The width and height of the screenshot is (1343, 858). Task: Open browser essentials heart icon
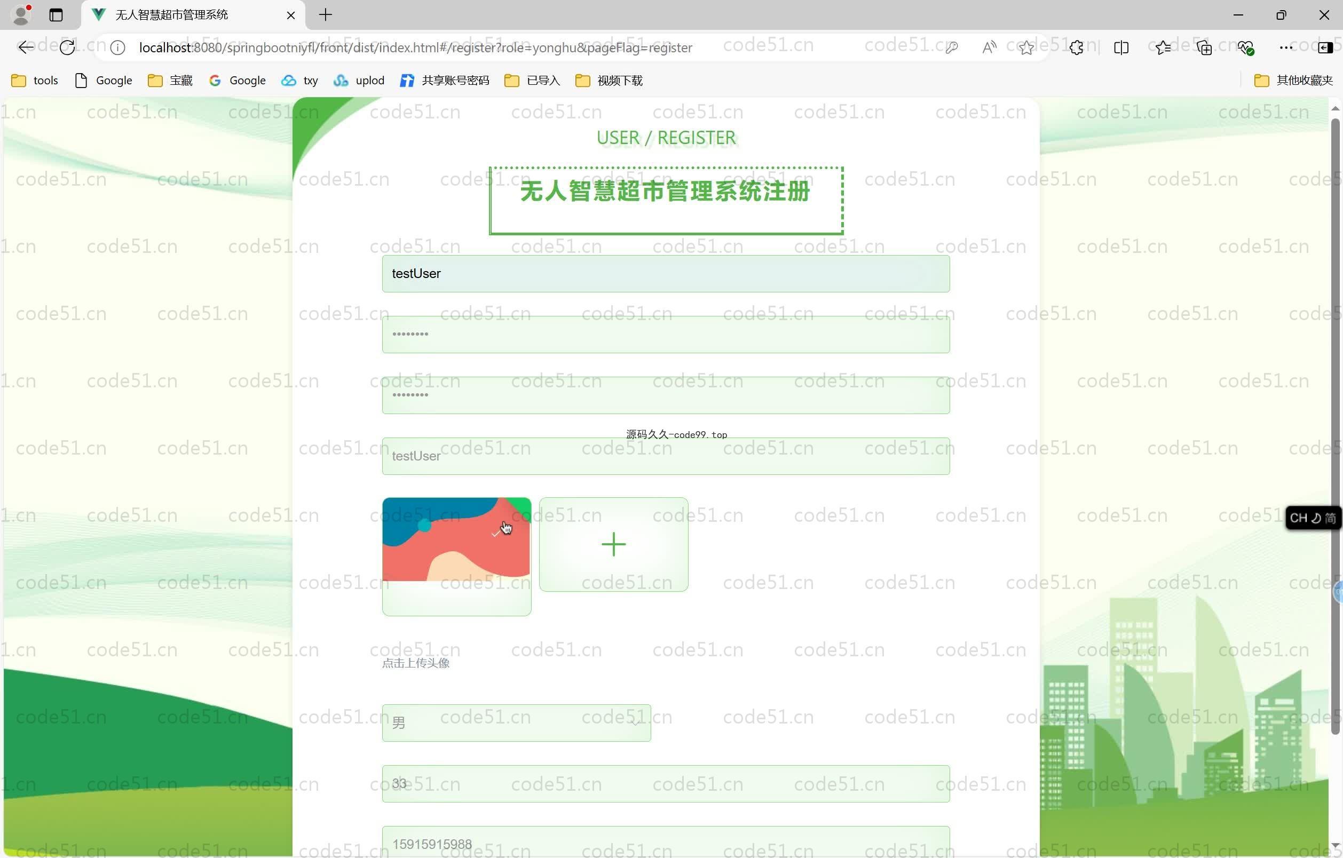click(1245, 48)
